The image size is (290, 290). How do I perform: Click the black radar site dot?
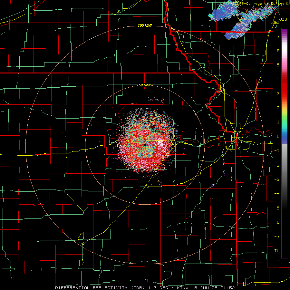(145, 145)
